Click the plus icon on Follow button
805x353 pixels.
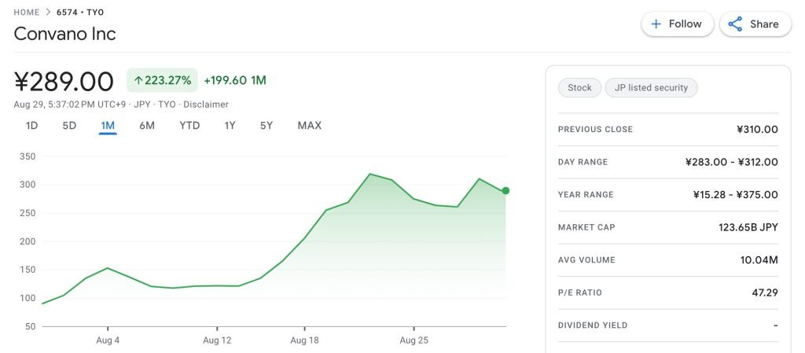656,24
